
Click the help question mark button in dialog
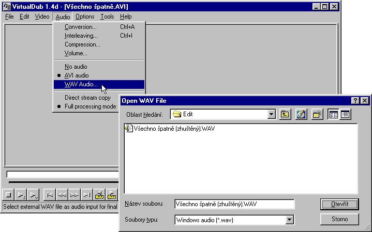tap(355, 101)
